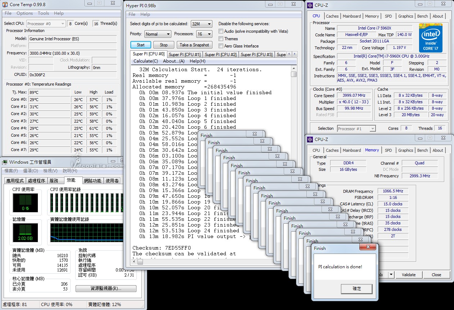
Task: Enable the Aero Glass Interface checkbox
Action: click(x=221, y=46)
